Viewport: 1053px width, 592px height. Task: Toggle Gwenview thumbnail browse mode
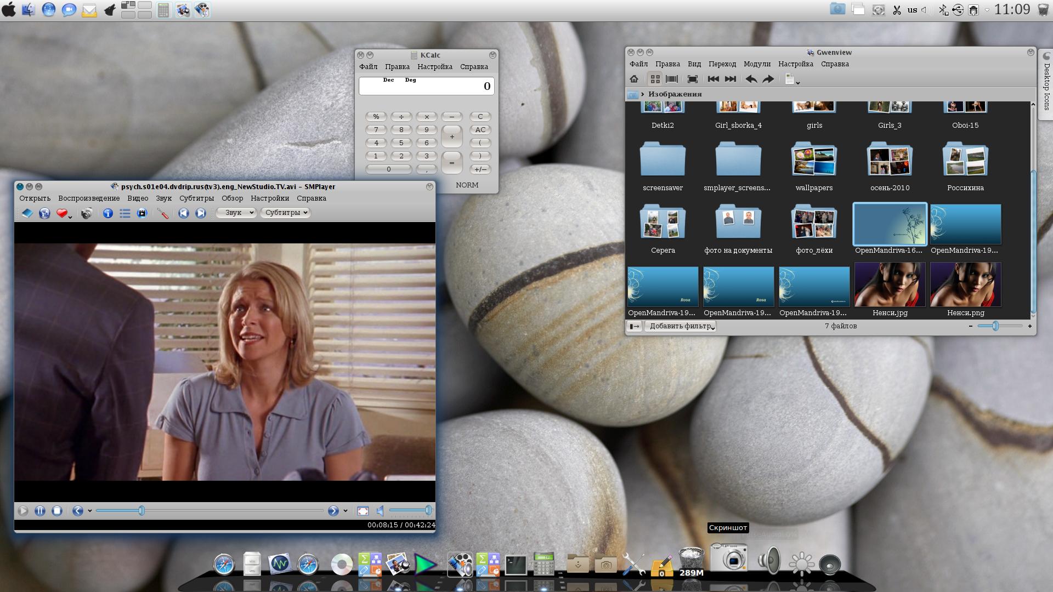pyautogui.click(x=655, y=79)
